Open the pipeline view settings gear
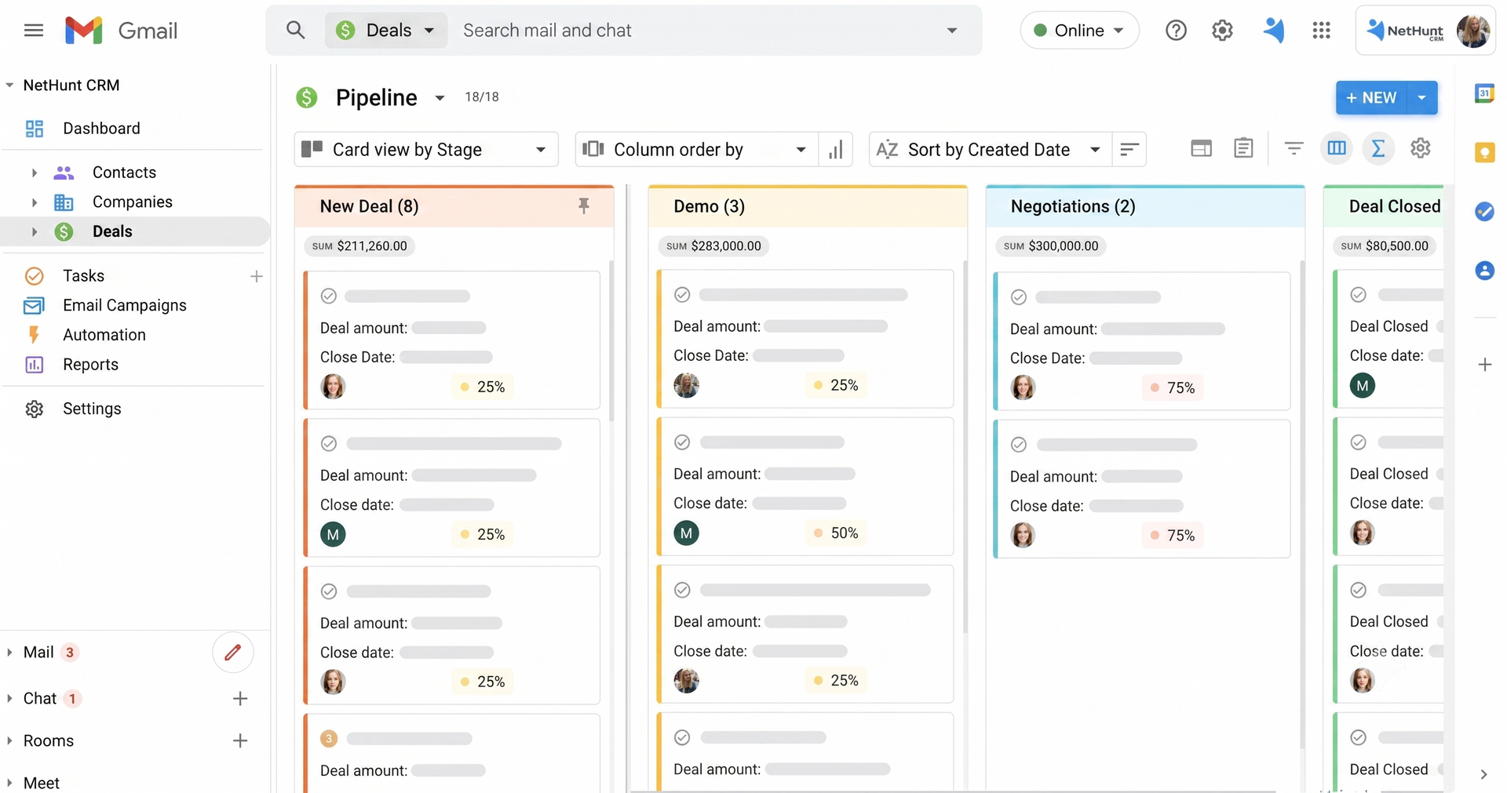The height and width of the screenshot is (793, 1507). tap(1420, 148)
